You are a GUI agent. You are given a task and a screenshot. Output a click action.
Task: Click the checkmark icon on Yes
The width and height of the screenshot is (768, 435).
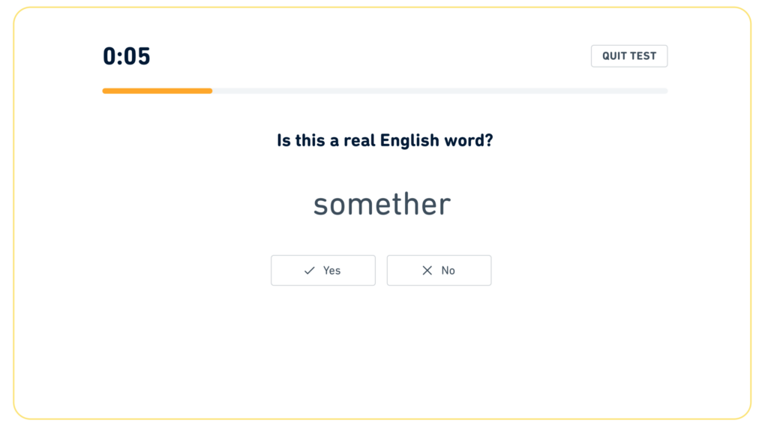(309, 271)
